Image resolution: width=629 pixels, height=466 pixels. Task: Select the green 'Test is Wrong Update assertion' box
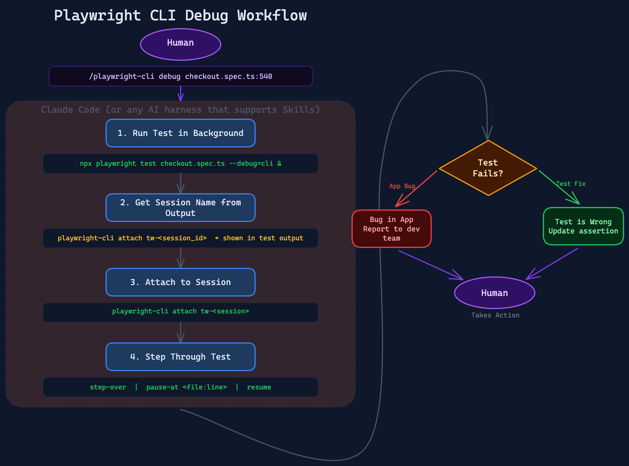coord(583,226)
